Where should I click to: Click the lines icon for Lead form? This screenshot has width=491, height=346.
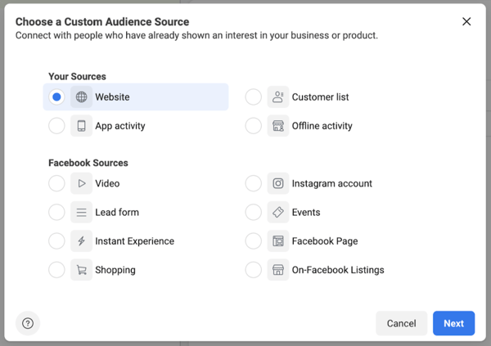(x=81, y=213)
